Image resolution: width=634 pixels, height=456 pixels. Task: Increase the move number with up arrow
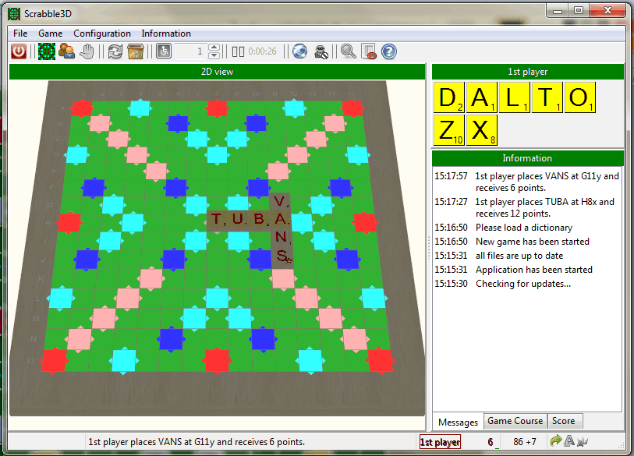tap(214, 48)
